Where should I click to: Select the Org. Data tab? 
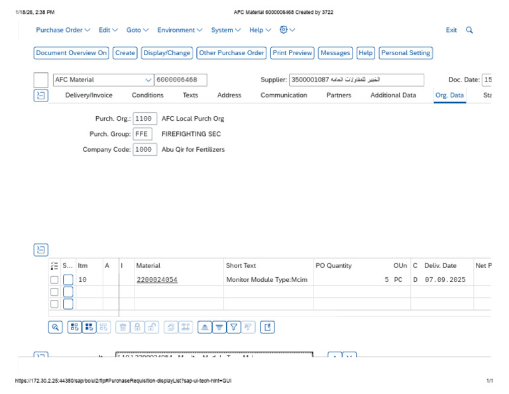point(449,95)
